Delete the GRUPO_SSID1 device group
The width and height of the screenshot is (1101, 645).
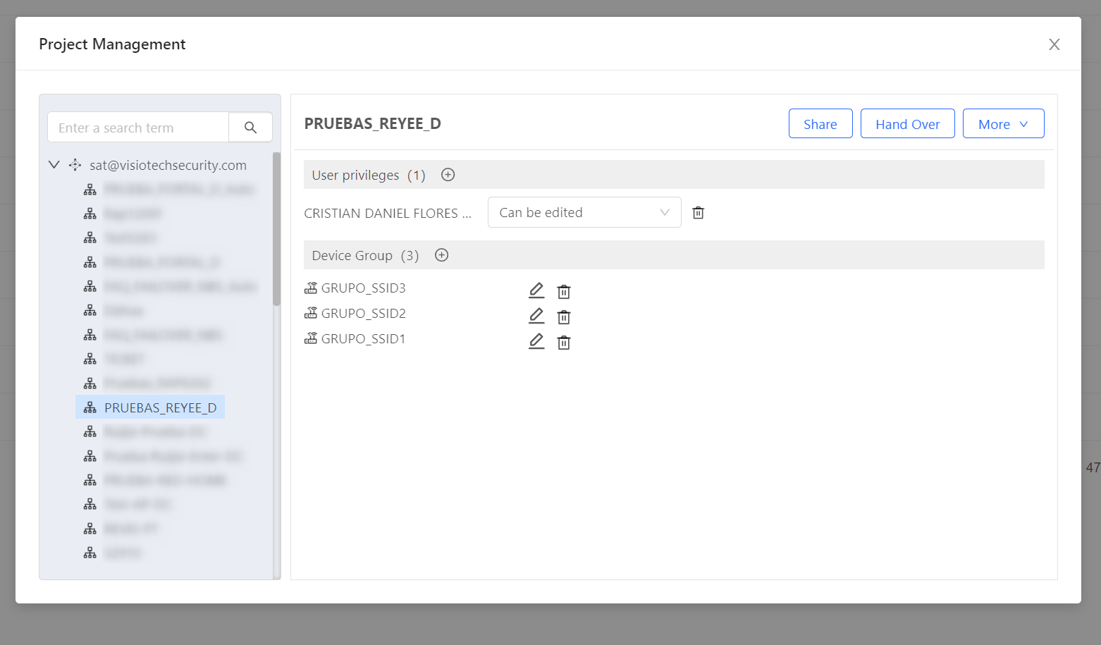coord(564,342)
